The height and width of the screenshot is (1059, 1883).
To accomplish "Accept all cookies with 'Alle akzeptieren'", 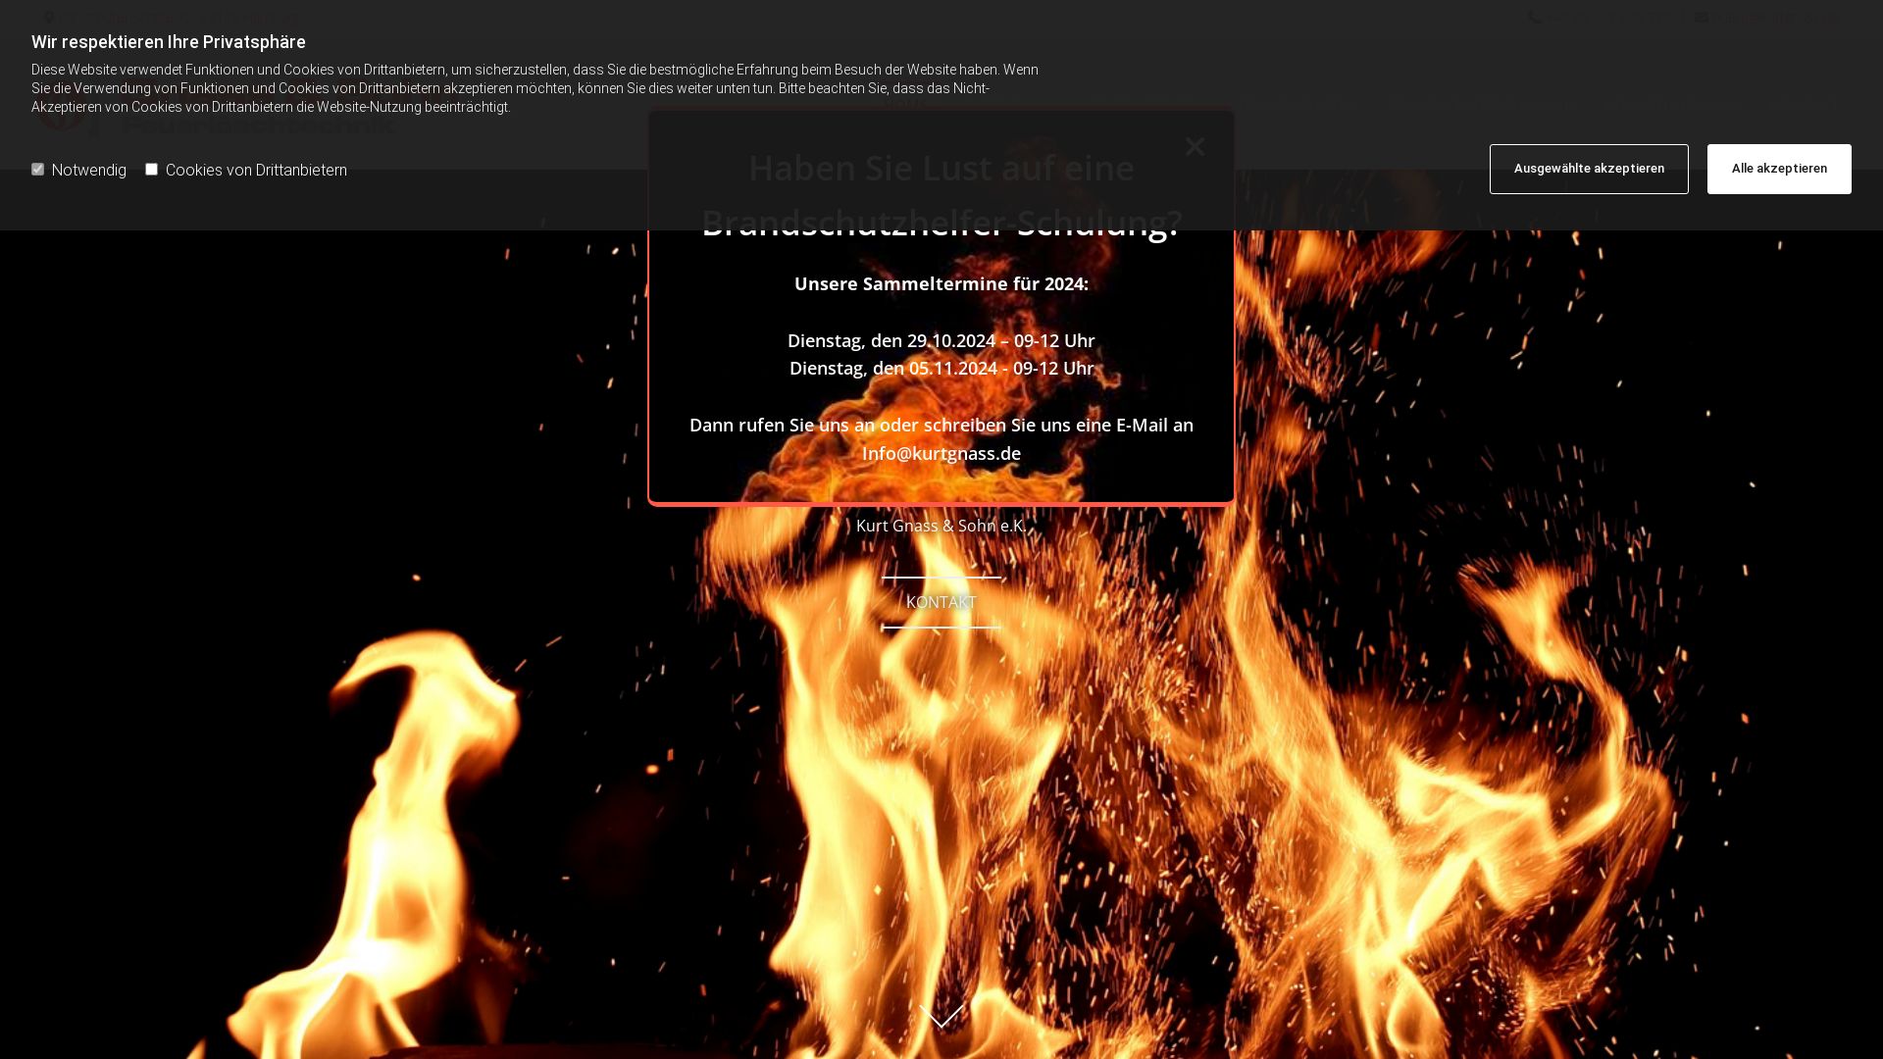I will [x=1779, y=169].
